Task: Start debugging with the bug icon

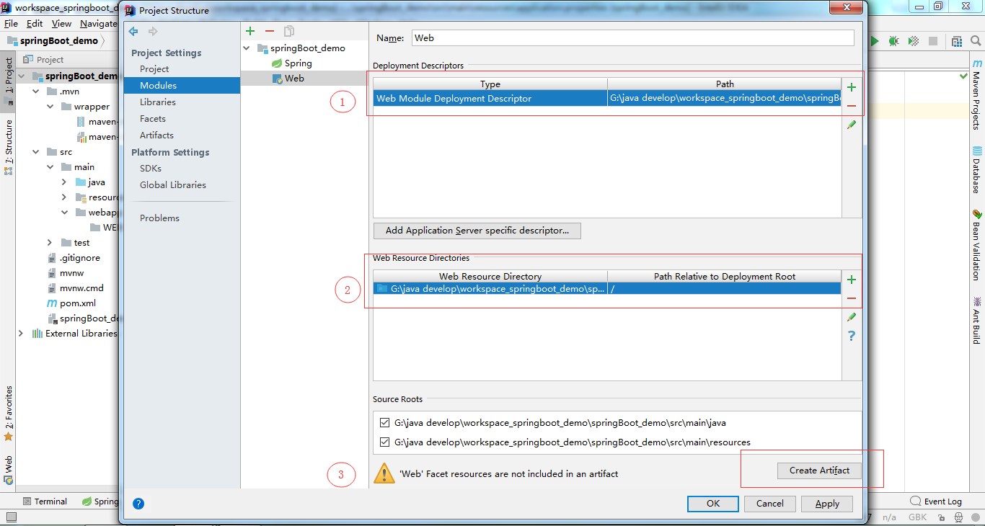Action: coord(894,42)
